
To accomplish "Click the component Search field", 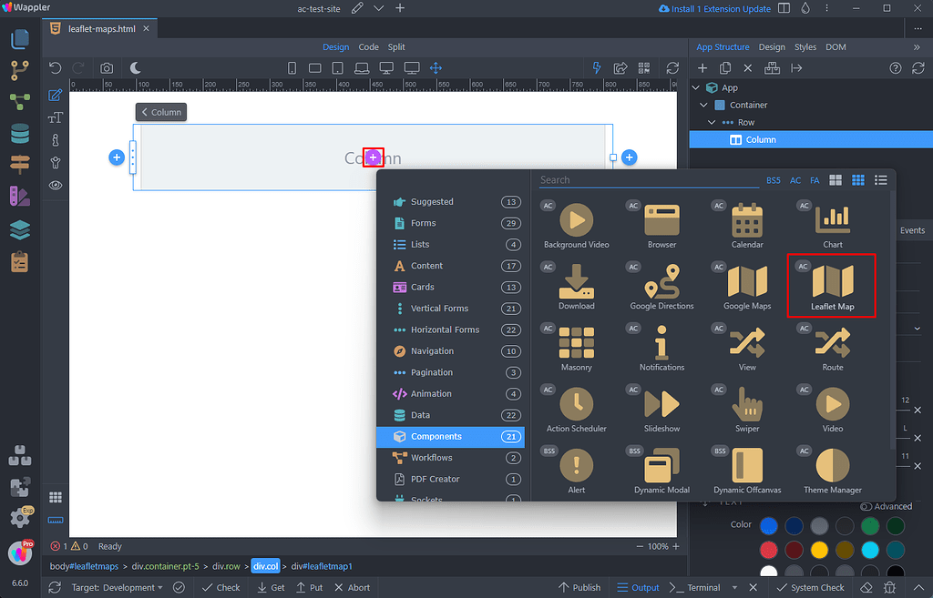I will (647, 180).
